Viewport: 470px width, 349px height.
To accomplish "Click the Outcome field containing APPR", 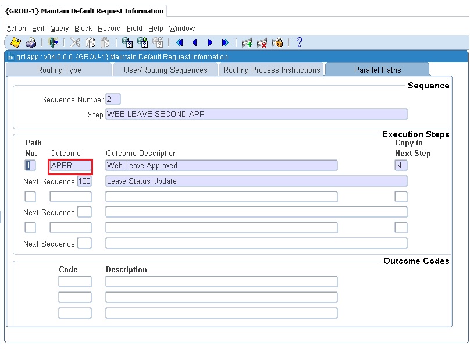I will pyautogui.click(x=70, y=165).
